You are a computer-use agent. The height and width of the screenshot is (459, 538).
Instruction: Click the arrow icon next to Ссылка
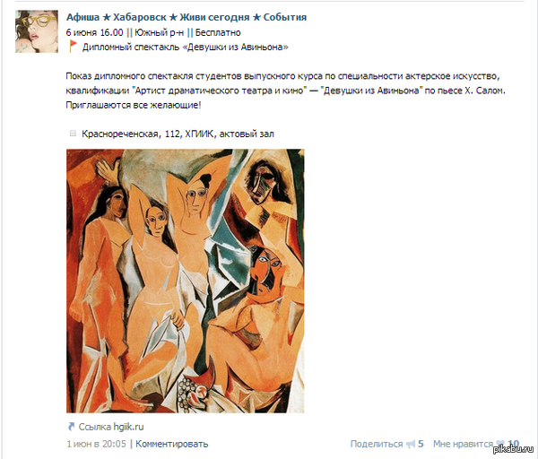point(72,427)
